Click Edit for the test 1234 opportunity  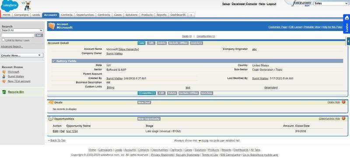click(56, 131)
